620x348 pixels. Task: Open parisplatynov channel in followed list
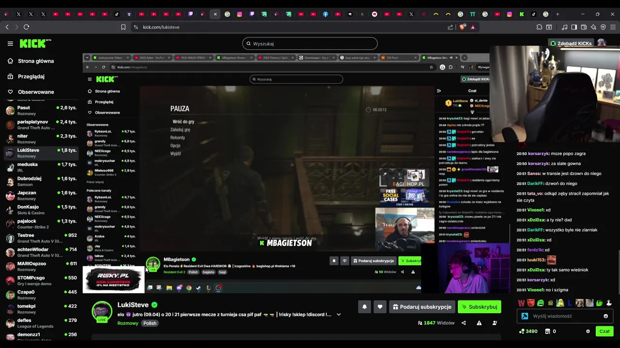click(41, 125)
